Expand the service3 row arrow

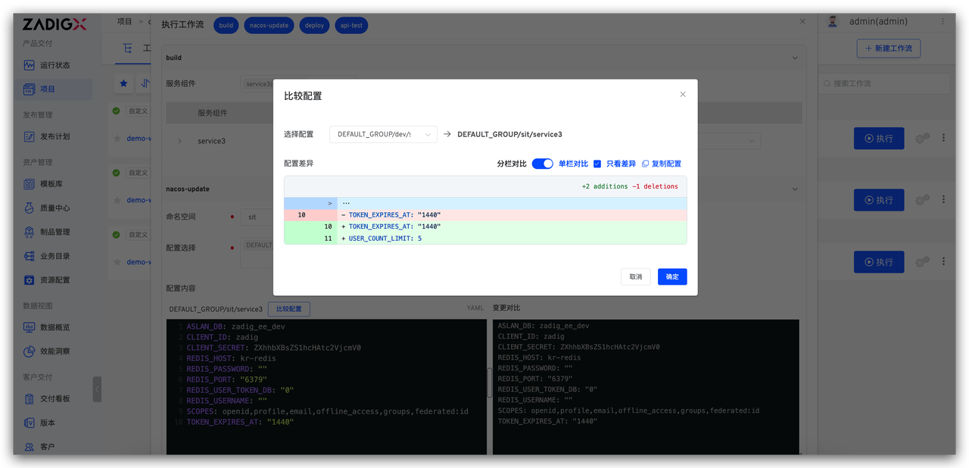pos(179,141)
